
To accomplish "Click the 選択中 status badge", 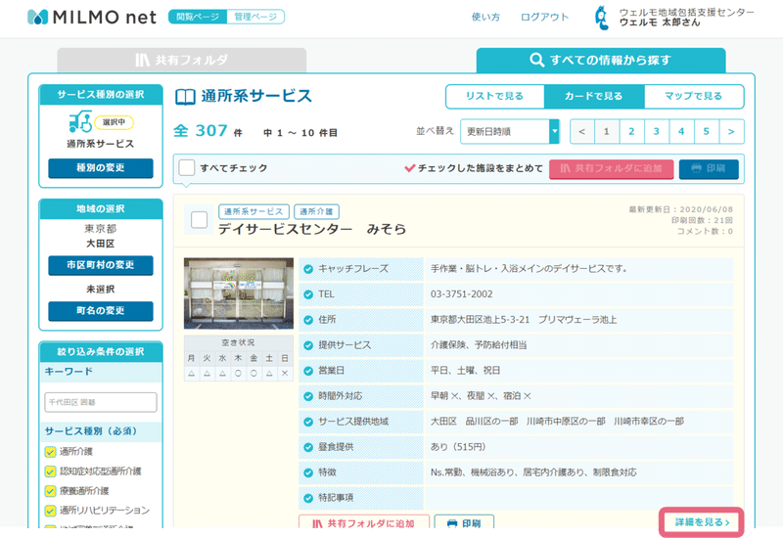I will click(x=115, y=122).
